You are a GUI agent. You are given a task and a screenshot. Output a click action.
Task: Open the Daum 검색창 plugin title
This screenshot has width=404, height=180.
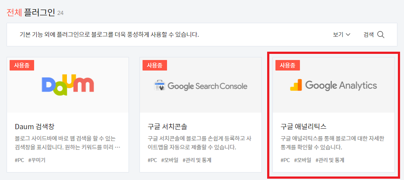coord(35,127)
